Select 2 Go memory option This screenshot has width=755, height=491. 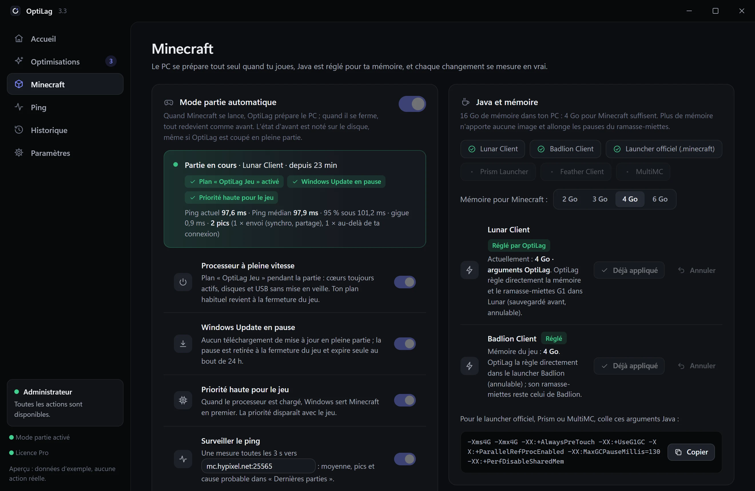(570, 199)
